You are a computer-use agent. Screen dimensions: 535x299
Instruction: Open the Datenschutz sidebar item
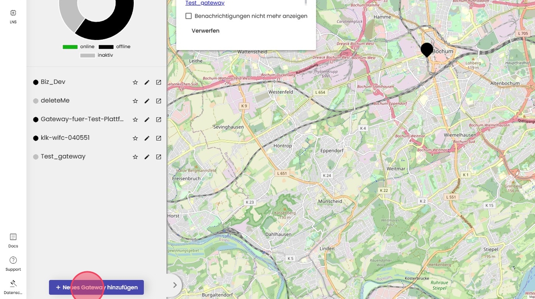coord(13,287)
